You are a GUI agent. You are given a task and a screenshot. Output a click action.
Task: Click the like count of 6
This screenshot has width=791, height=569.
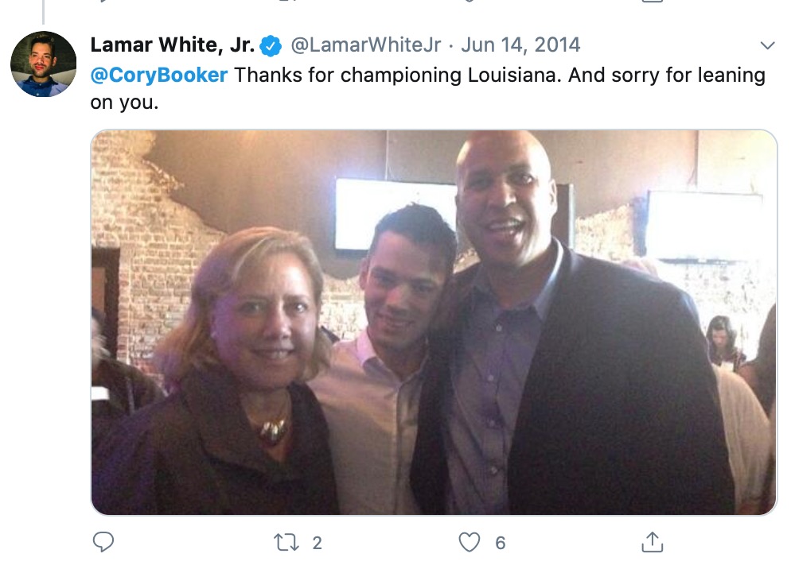pos(501,544)
